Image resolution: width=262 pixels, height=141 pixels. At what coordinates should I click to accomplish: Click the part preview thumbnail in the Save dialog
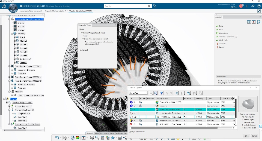pos(248,104)
